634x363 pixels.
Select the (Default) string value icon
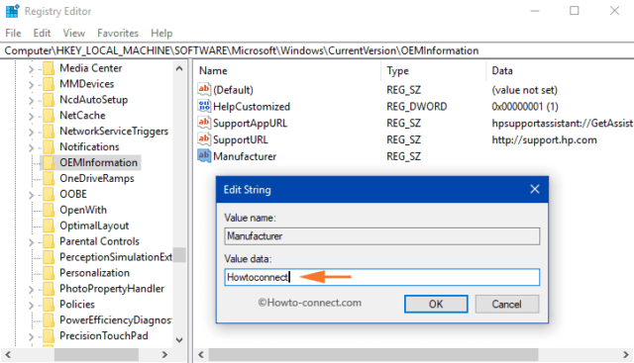tap(204, 90)
